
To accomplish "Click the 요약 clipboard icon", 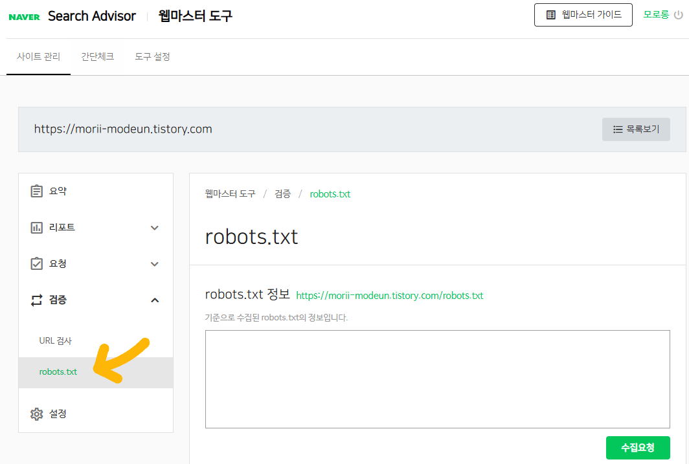I will (36, 191).
